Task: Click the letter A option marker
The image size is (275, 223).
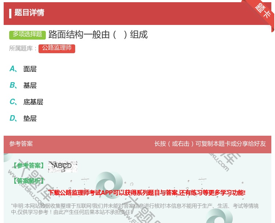Action: (x=13, y=69)
